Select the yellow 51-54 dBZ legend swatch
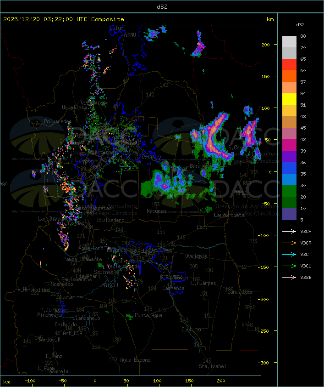 (289, 99)
